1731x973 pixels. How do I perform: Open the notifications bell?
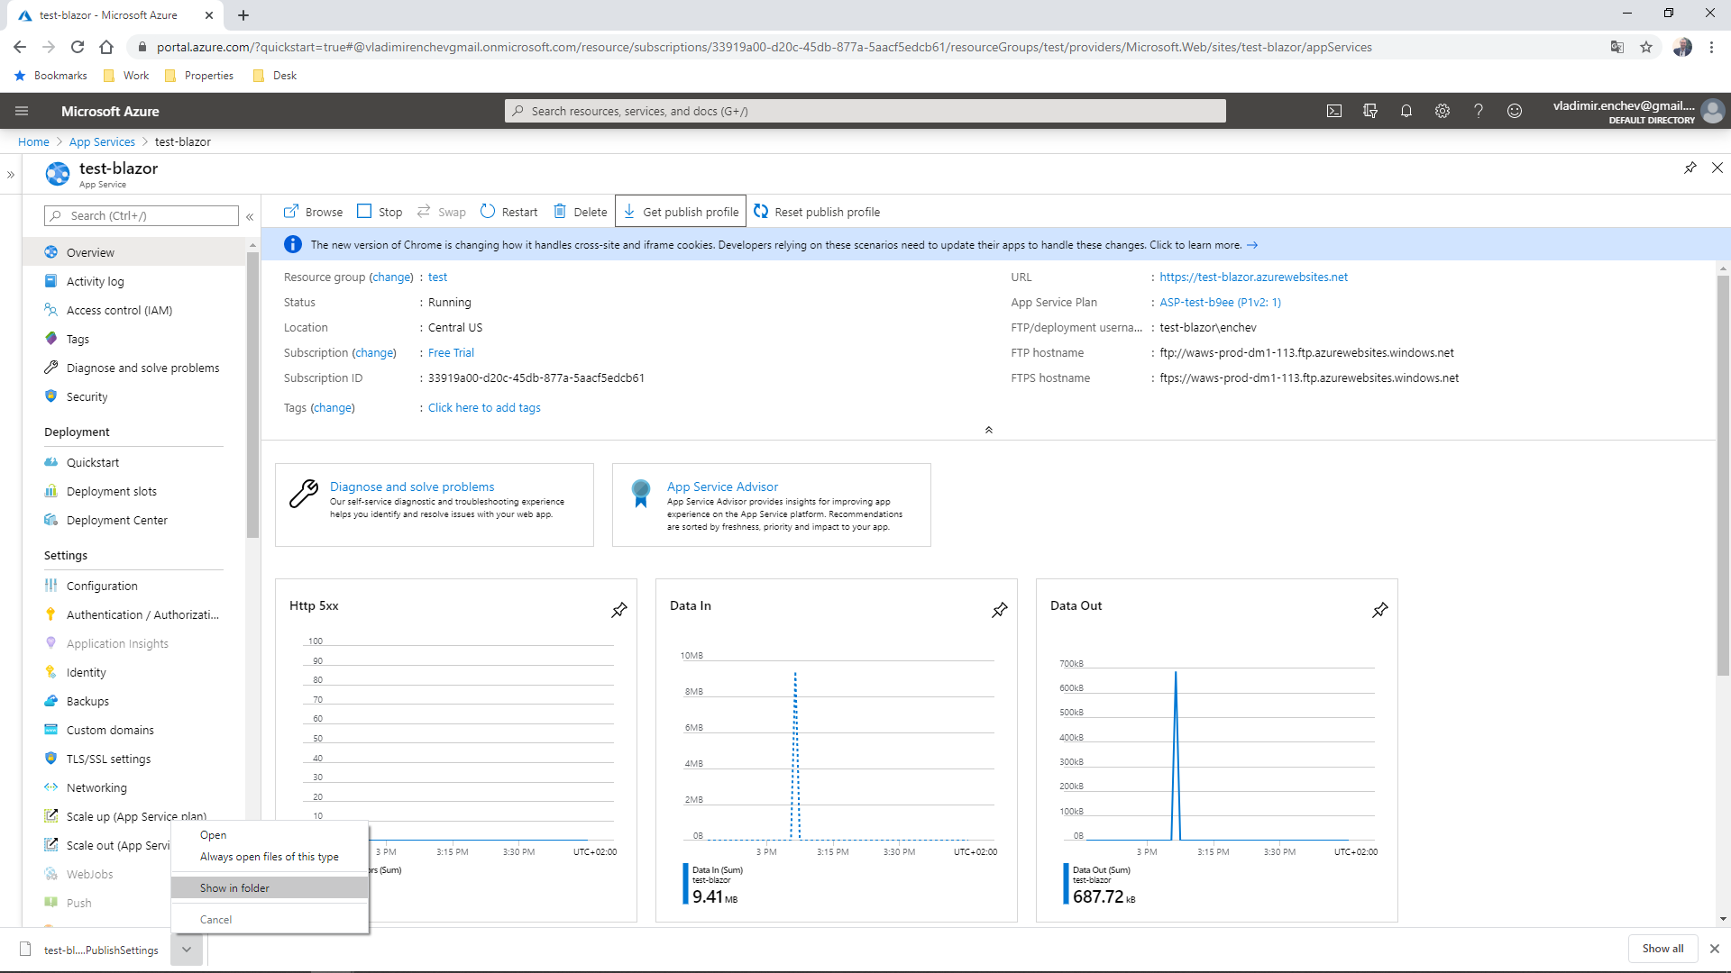coord(1406,111)
